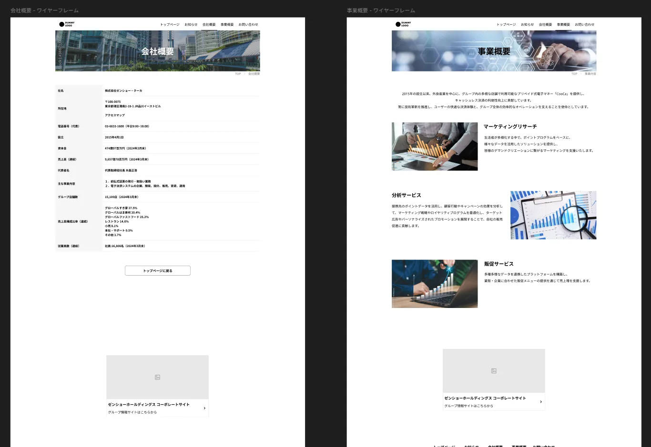Screen dimensions: 651x447
Task: Click the 設立 table label
Action: tap(61, 137)
